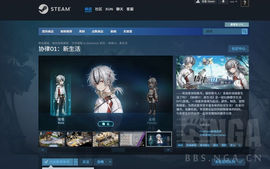Click the 社区中心 button
270x169 pixels.
tap(238, 49)
